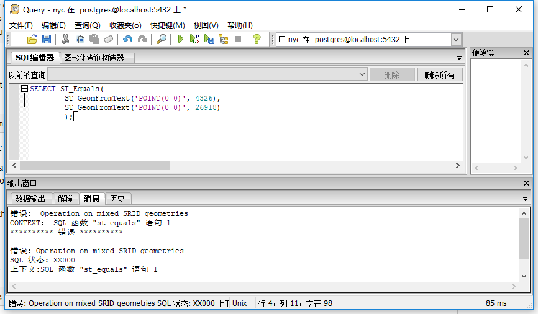Save the query with floppy disk icon
Screen dimensions: 538x314
click(x=47, y=40)
